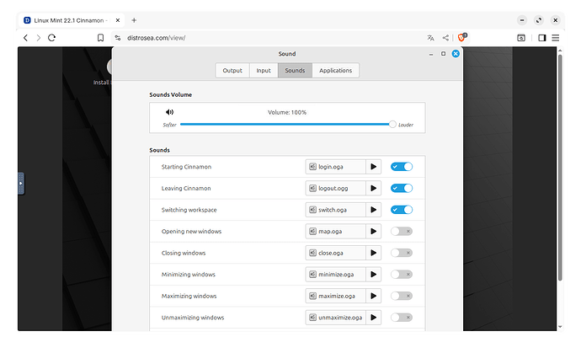Click the distrosea.com address bar
This screenshot has width=581, height=353.
[253, 38]
